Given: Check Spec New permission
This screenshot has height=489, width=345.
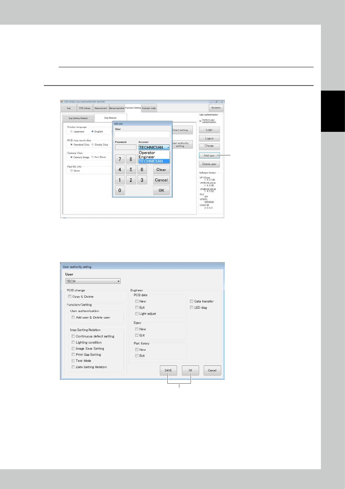Looking at the screenshot, I should tap(137, 329).
